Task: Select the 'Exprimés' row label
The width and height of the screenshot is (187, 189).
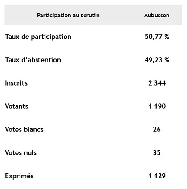Action: click(x=19, y=176)
